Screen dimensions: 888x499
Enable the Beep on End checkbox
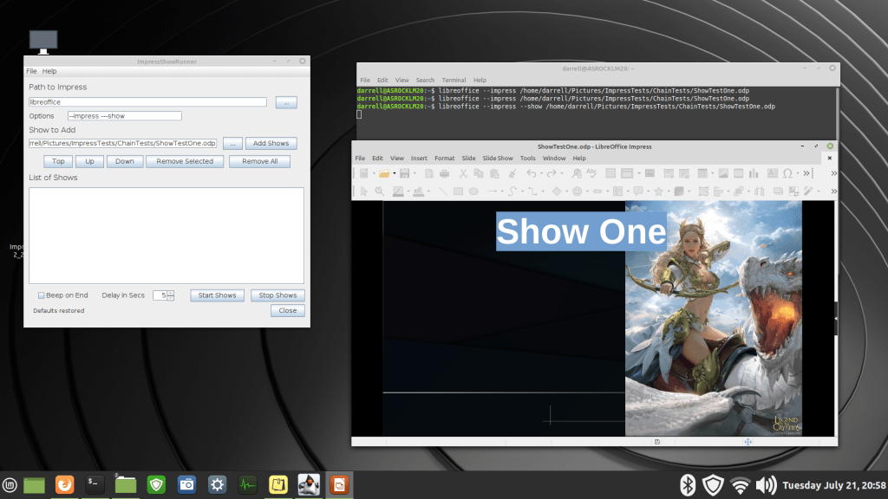41,295
